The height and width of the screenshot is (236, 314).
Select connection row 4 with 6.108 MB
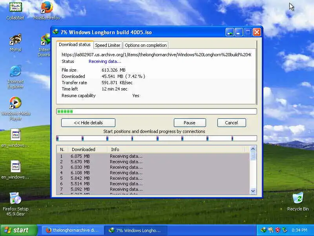pyautogui.click(x=153, y=173)
